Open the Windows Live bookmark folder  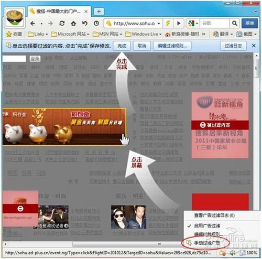144,34
